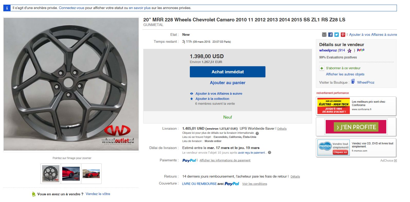Click the AdChoice icon
Viewport: 410px width, 202px height.
point(395,161)
